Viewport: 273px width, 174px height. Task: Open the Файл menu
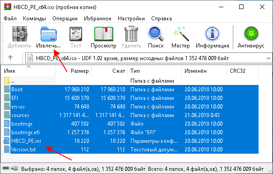(10, 19)
